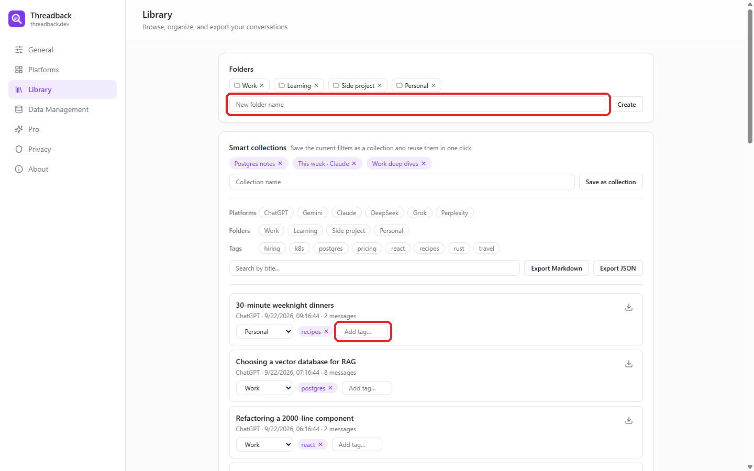Apply the Postgres notes smart collection
This screenshot has width=754, height=471.
[254, 163]
